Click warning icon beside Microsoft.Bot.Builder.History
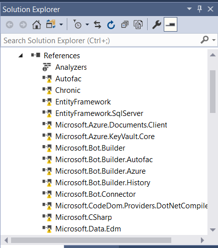 point(49,184)
